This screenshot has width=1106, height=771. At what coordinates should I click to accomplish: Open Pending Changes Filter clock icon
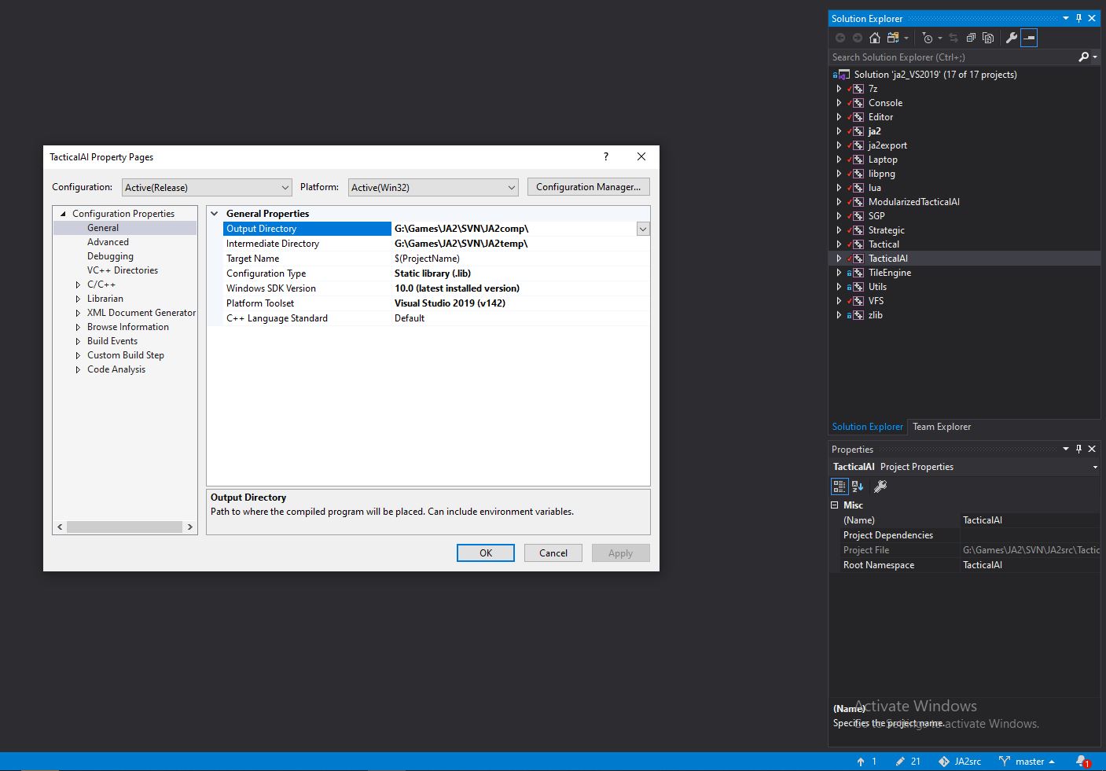[x=928, y=38]
